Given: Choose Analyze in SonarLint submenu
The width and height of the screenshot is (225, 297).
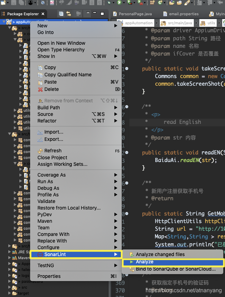Looking at the screenshot, I should pyautogui.click(x=173, y=262).
